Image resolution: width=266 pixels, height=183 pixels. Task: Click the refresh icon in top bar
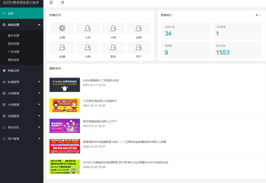62,2
